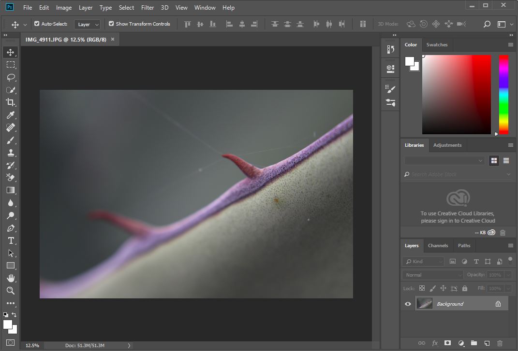Uncheck the Auto-Select checkbox
The height and width of the screenshot is (351, 518).
pyautogui.click(x=37, y=24)
